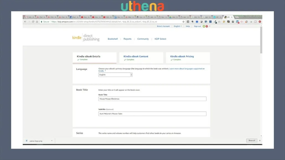Click the scrollbar down arrow
285x160 pixels.
pos(261,136)
